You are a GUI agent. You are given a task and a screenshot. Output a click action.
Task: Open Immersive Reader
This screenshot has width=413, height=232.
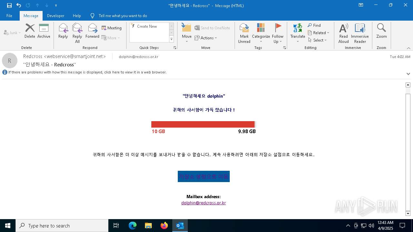coord(360,33)
